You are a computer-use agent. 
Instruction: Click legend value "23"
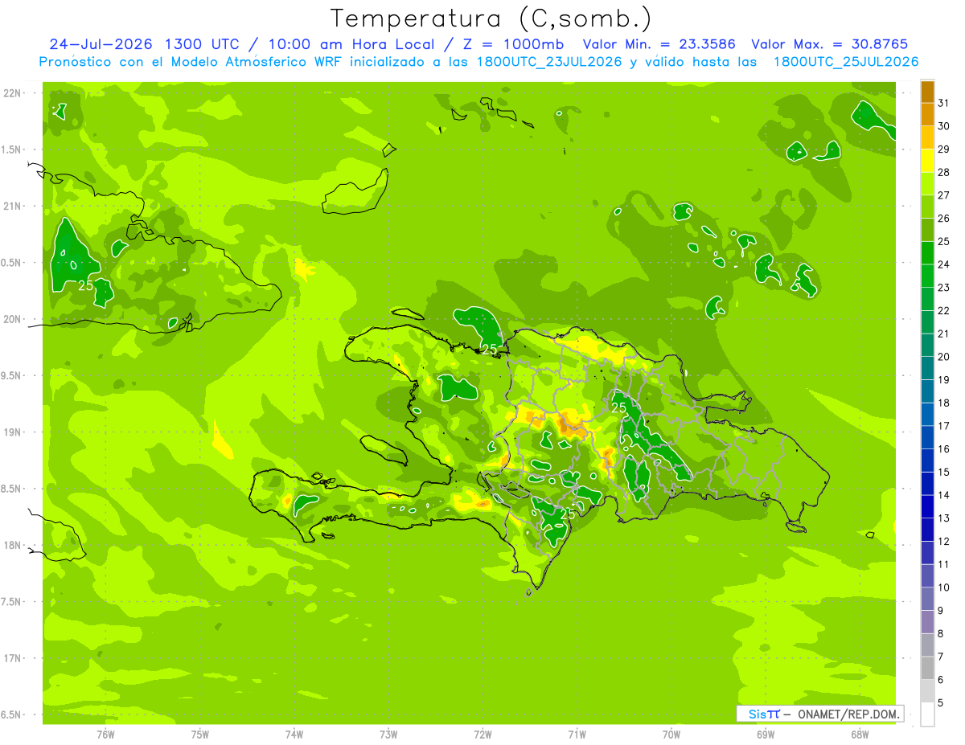coord(943,288)
